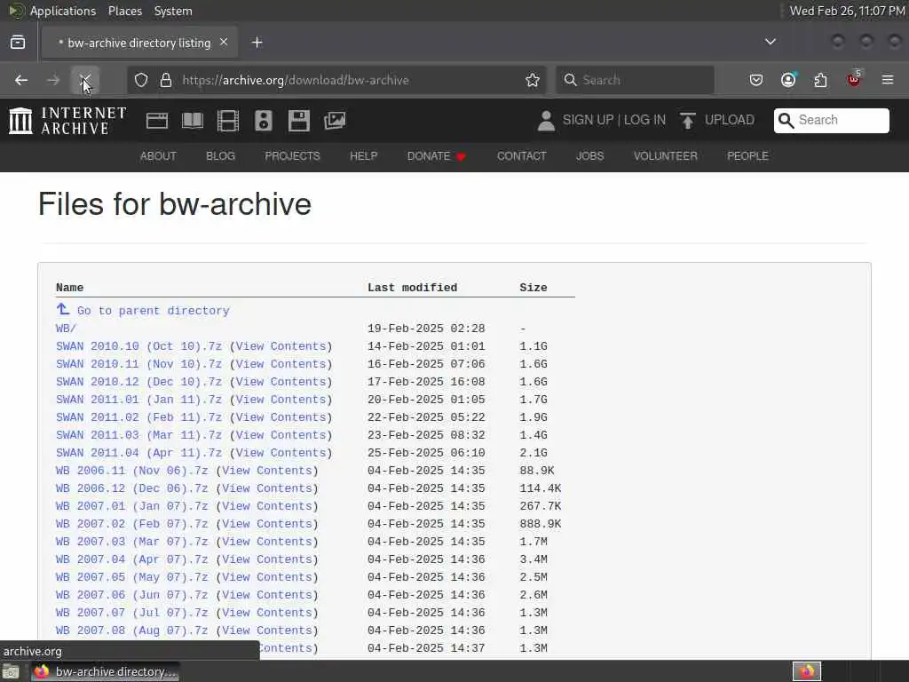Click Go to parent directory link

[153, 311]
